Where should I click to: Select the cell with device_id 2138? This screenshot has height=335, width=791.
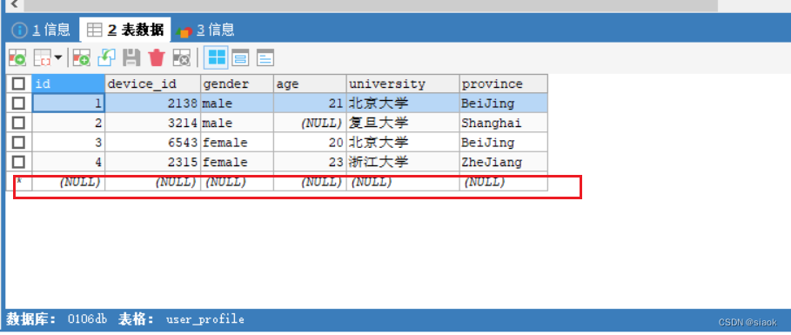coord(153,103)
